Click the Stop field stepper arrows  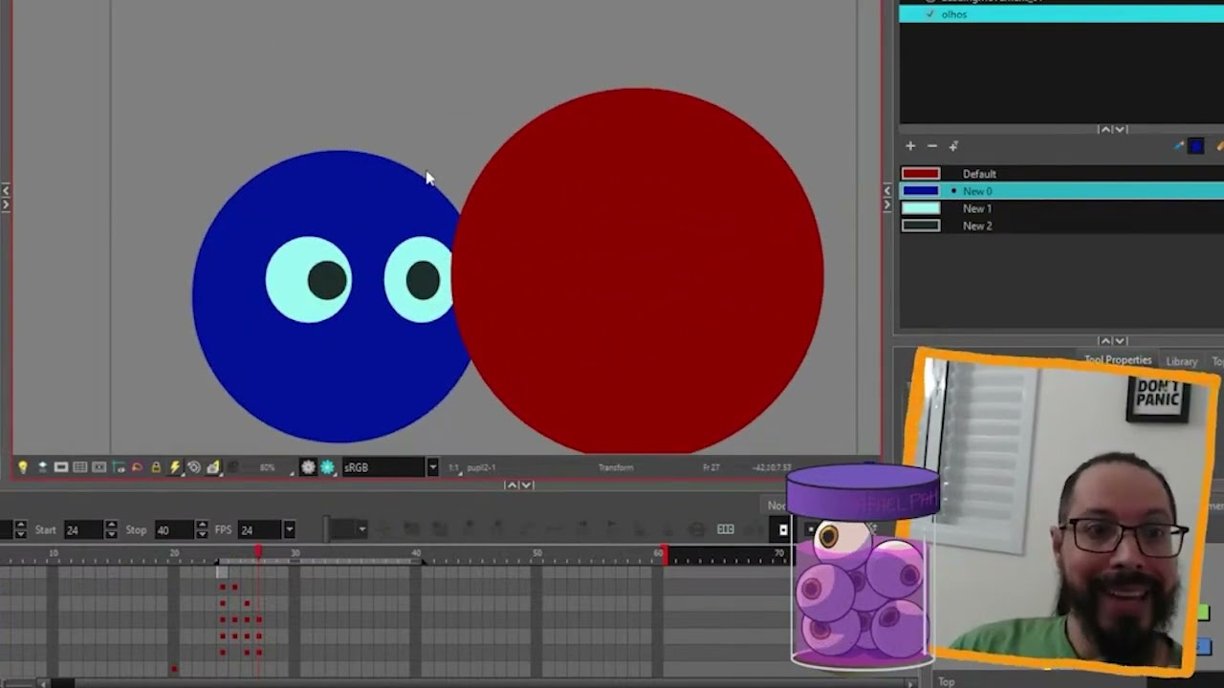202,529
